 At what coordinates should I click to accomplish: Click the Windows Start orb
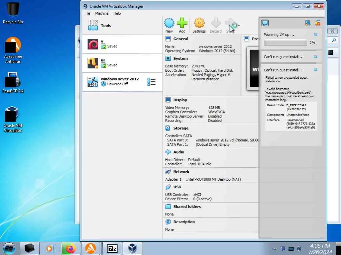tap(9, 248)
